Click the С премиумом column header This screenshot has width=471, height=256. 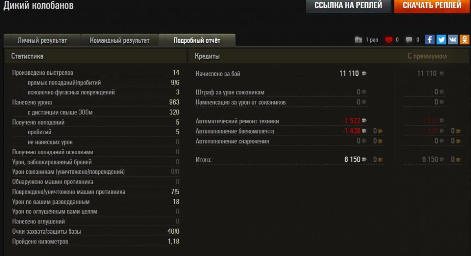(427, 56)
